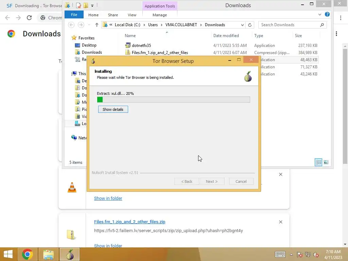Expand the arrow after Users in the breadcrumb
This screenshot has height=261, width=348.
[161, 25]
